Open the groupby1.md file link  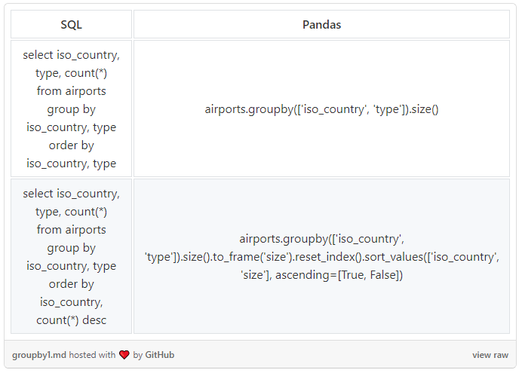(39, 355)
